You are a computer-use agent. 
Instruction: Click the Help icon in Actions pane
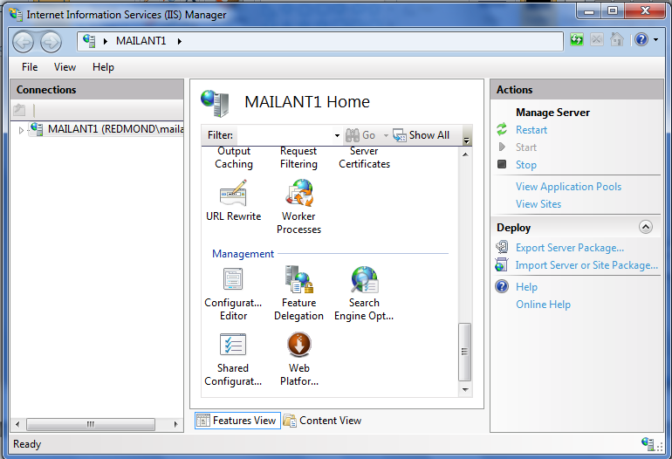(x=502, y=286)
